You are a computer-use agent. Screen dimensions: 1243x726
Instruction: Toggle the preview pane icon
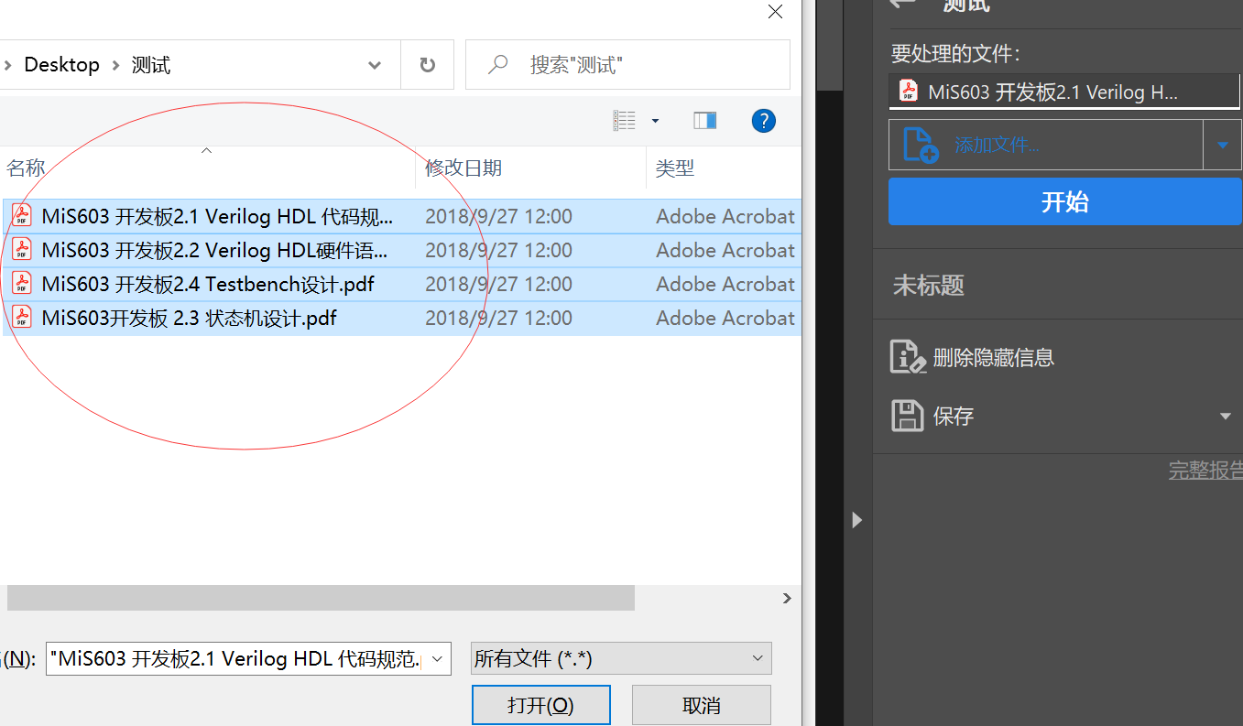[x=704, y=120]
